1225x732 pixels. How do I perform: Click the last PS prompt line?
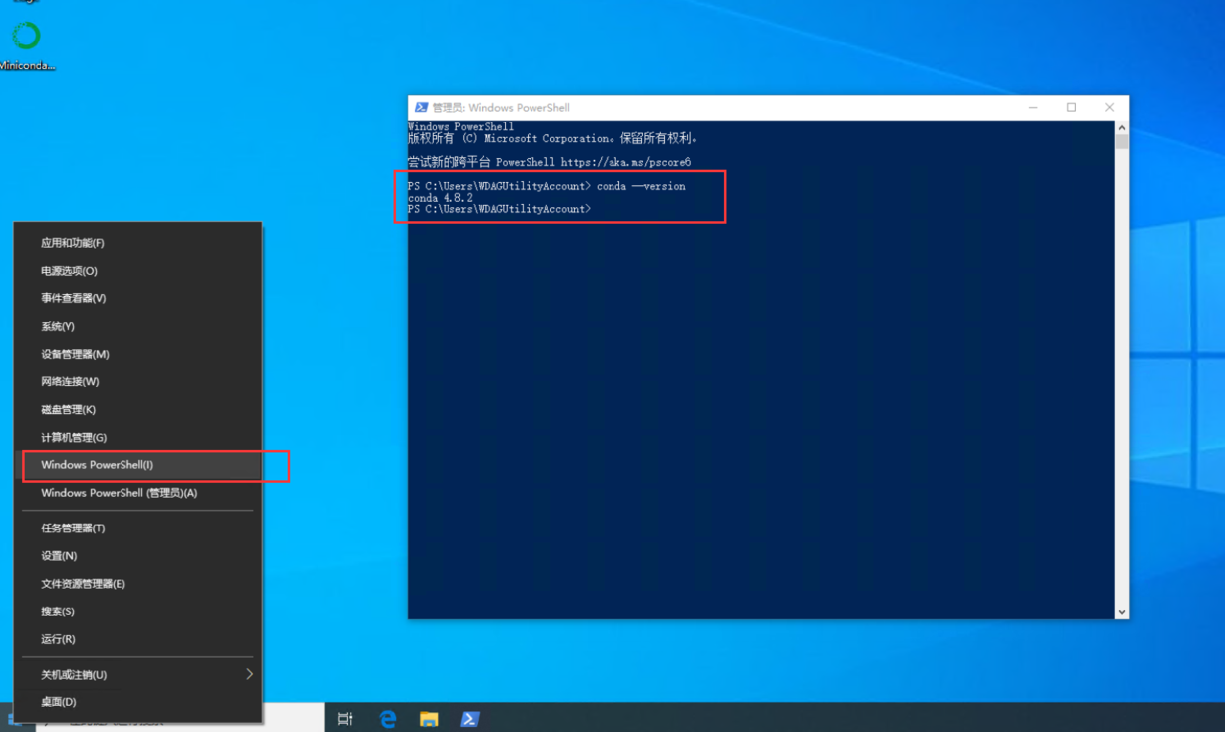(x=499, y=209)
